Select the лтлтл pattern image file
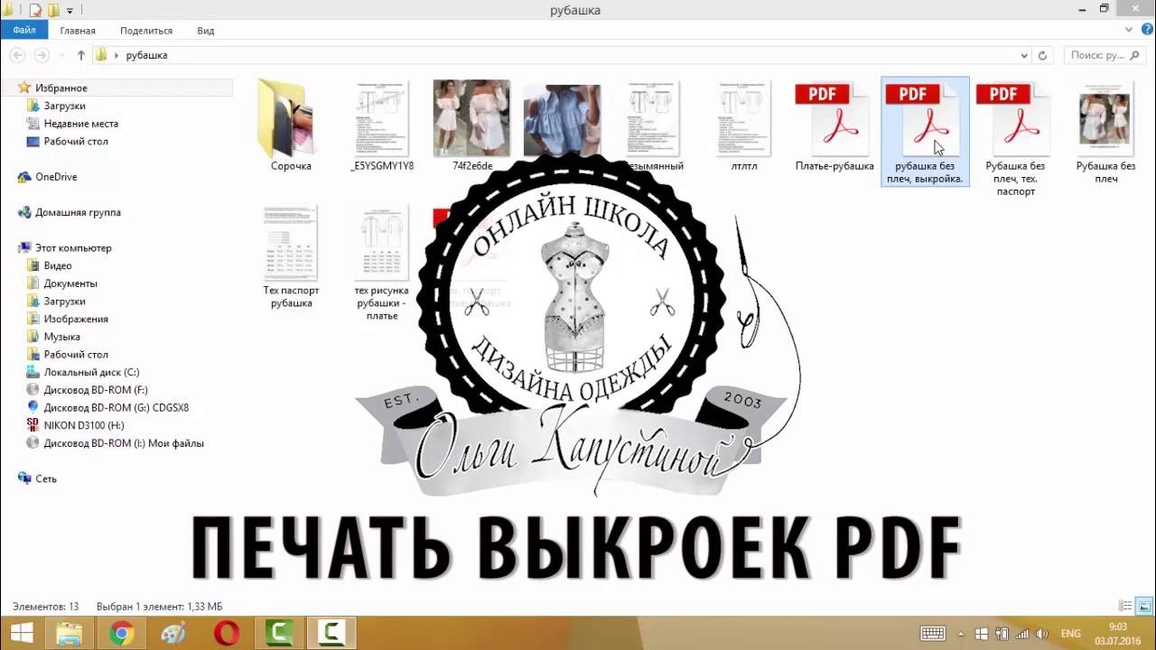The height and width of the screenshot is (650, 1156). [x=744, y=119]
